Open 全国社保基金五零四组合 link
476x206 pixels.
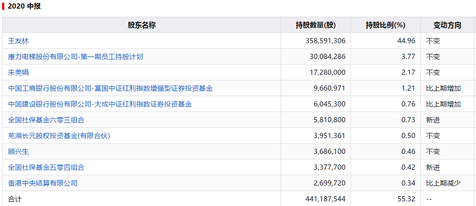46,167
